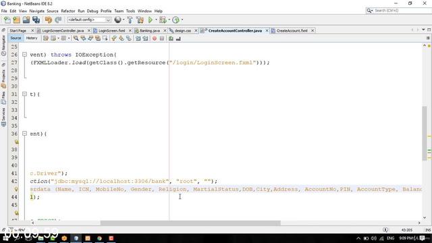Image resolution: width=432 pixels, height=243 pixels.
Task: Open the Window menu
Action: coord(144,11)
